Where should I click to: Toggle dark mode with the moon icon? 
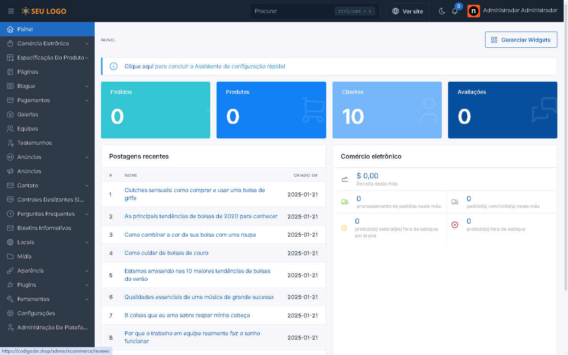[x=442, y=11]
